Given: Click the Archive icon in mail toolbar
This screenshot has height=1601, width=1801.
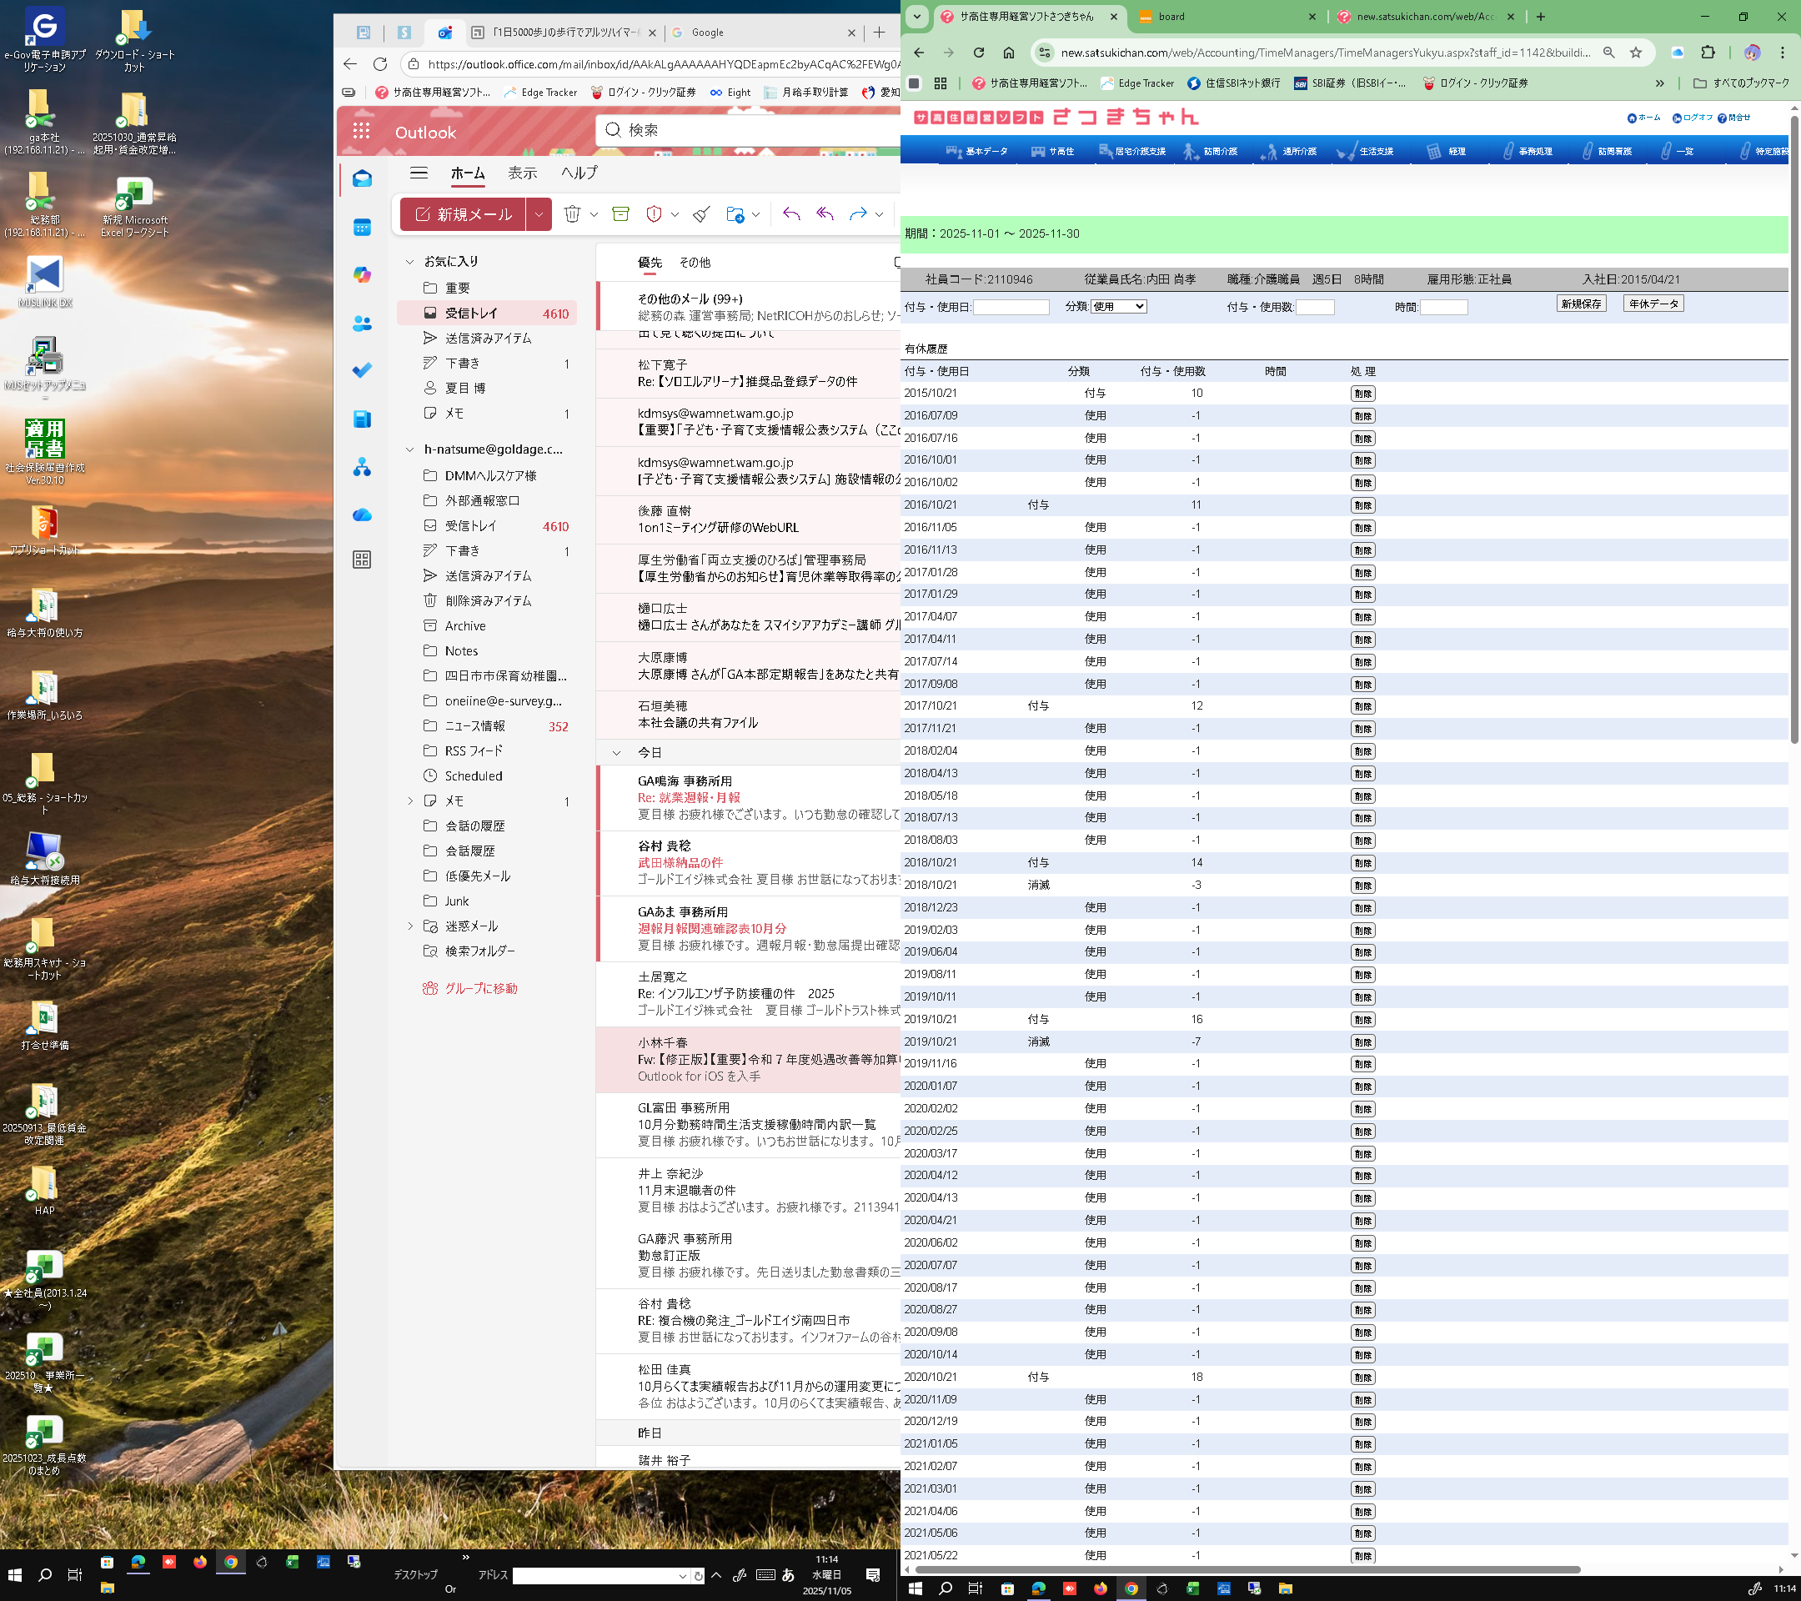Looking at the screenshot, I should (x=620, y=214).
